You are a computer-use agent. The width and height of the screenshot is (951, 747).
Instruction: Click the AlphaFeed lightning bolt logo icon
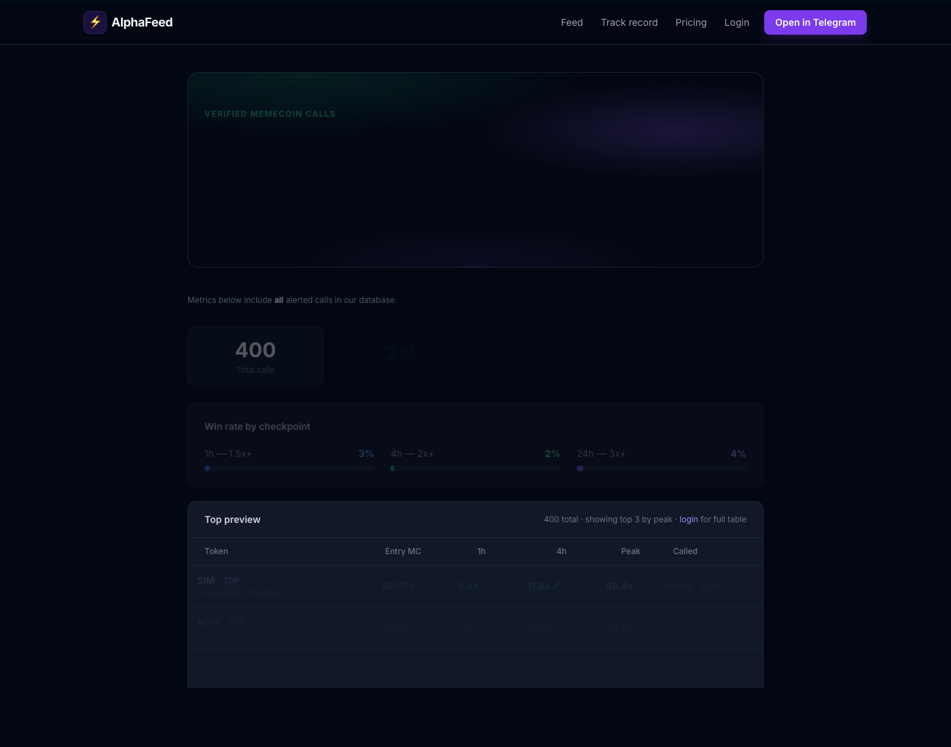[95, 22]
